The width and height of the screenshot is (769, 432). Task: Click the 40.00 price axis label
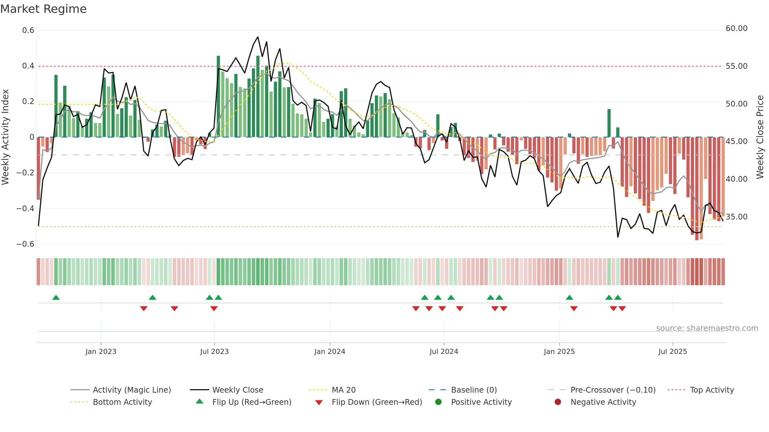(737, 179)
